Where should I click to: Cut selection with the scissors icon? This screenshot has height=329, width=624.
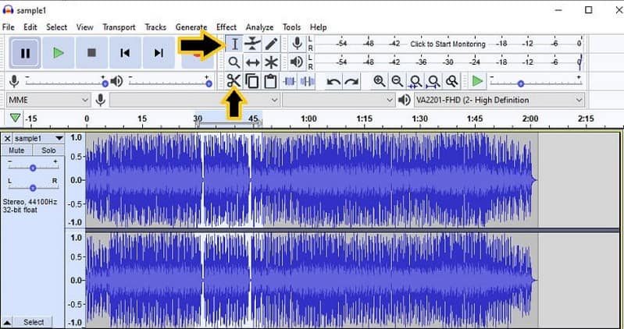pyautogui.click(x=234, y=81)
